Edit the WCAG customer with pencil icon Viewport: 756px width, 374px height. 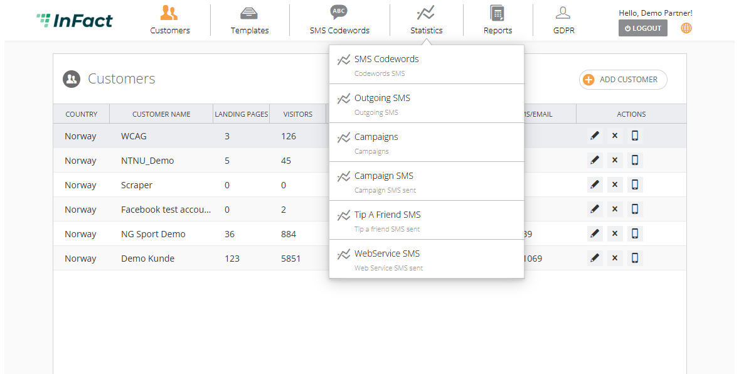(595, 136)
